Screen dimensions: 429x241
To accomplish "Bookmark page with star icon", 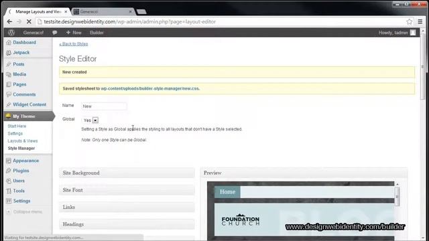I will point(410,21).
